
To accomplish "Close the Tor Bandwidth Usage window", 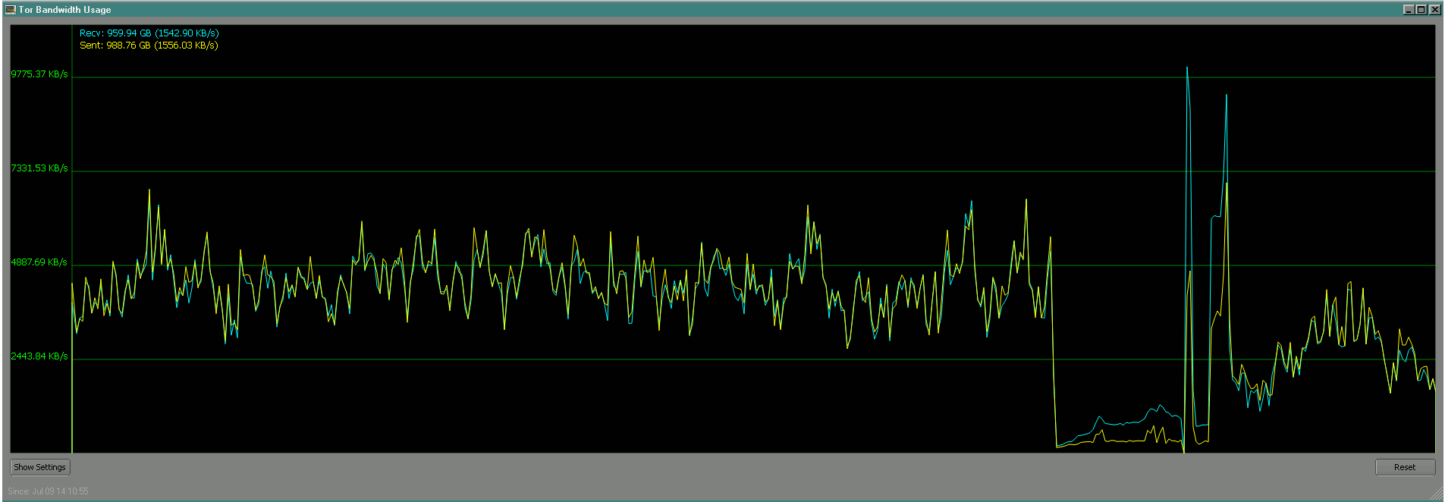I will click(1434, 10).
